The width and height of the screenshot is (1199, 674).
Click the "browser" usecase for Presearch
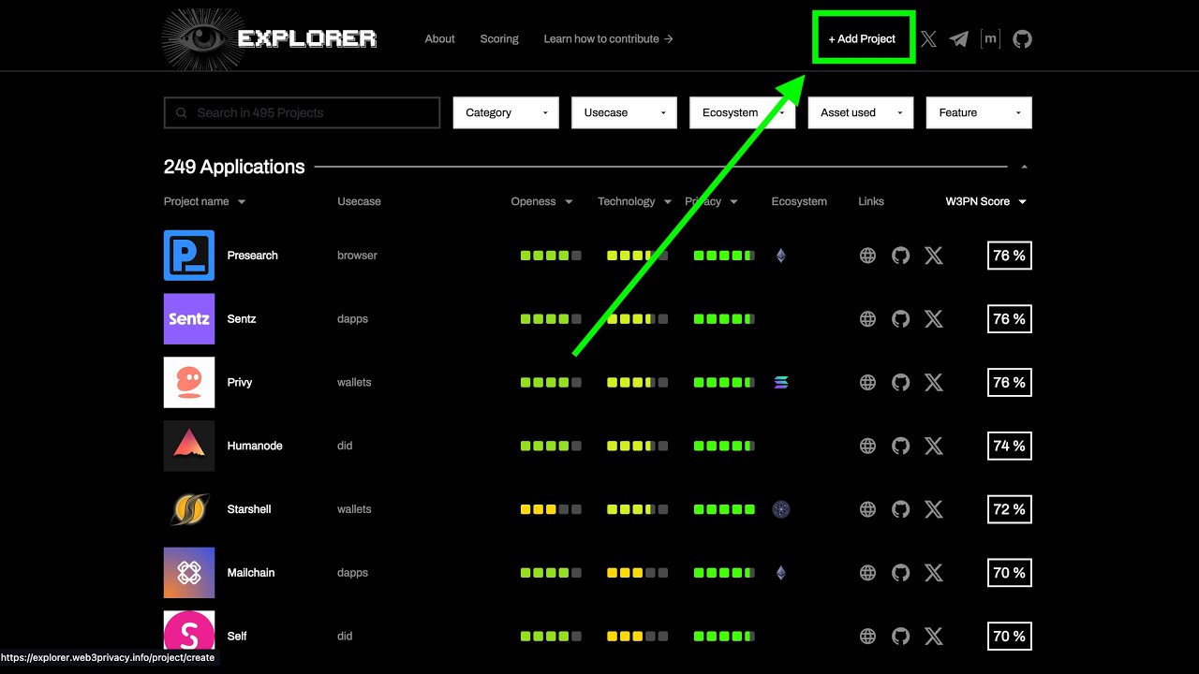pos(357,256)
